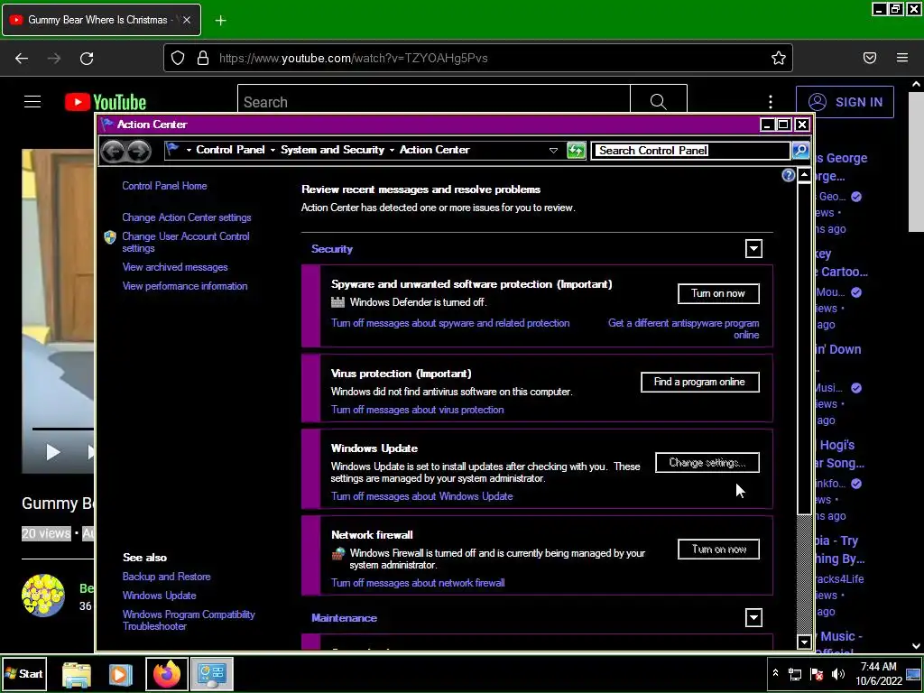Go to YouTube home via logo
Screen dimensions: 924x693
point(106,102)
